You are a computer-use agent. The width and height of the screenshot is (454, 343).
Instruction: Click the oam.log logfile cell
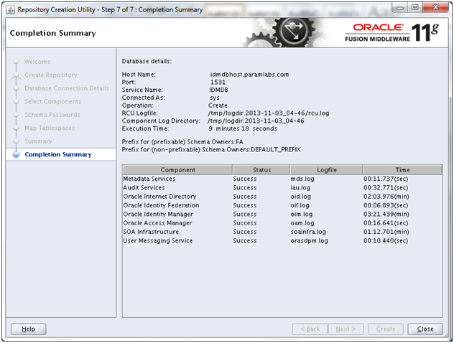302,223
